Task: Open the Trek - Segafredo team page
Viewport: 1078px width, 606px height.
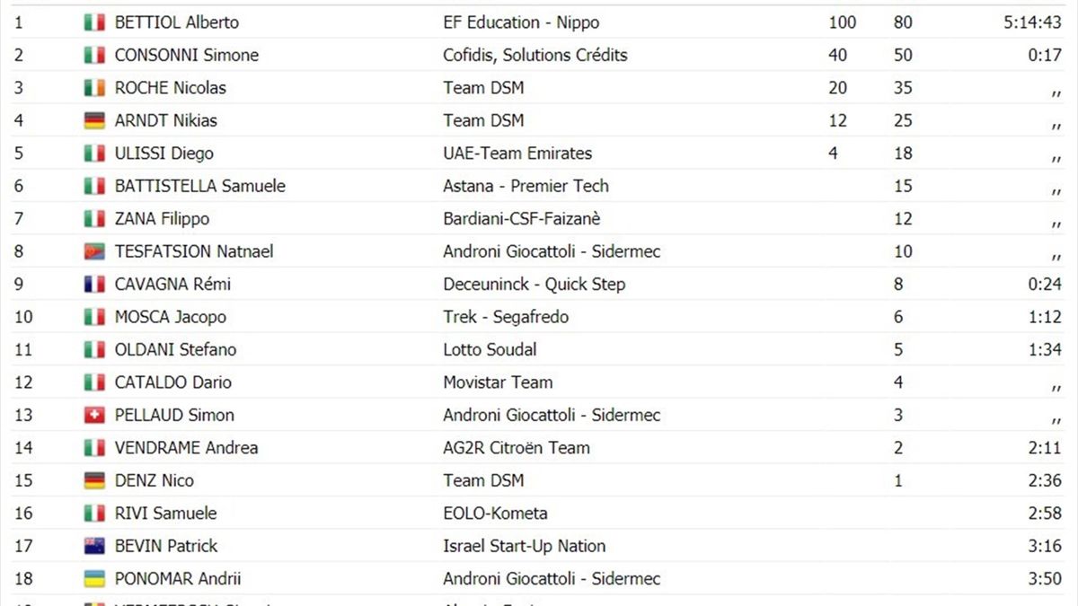Action: [506, 317]
